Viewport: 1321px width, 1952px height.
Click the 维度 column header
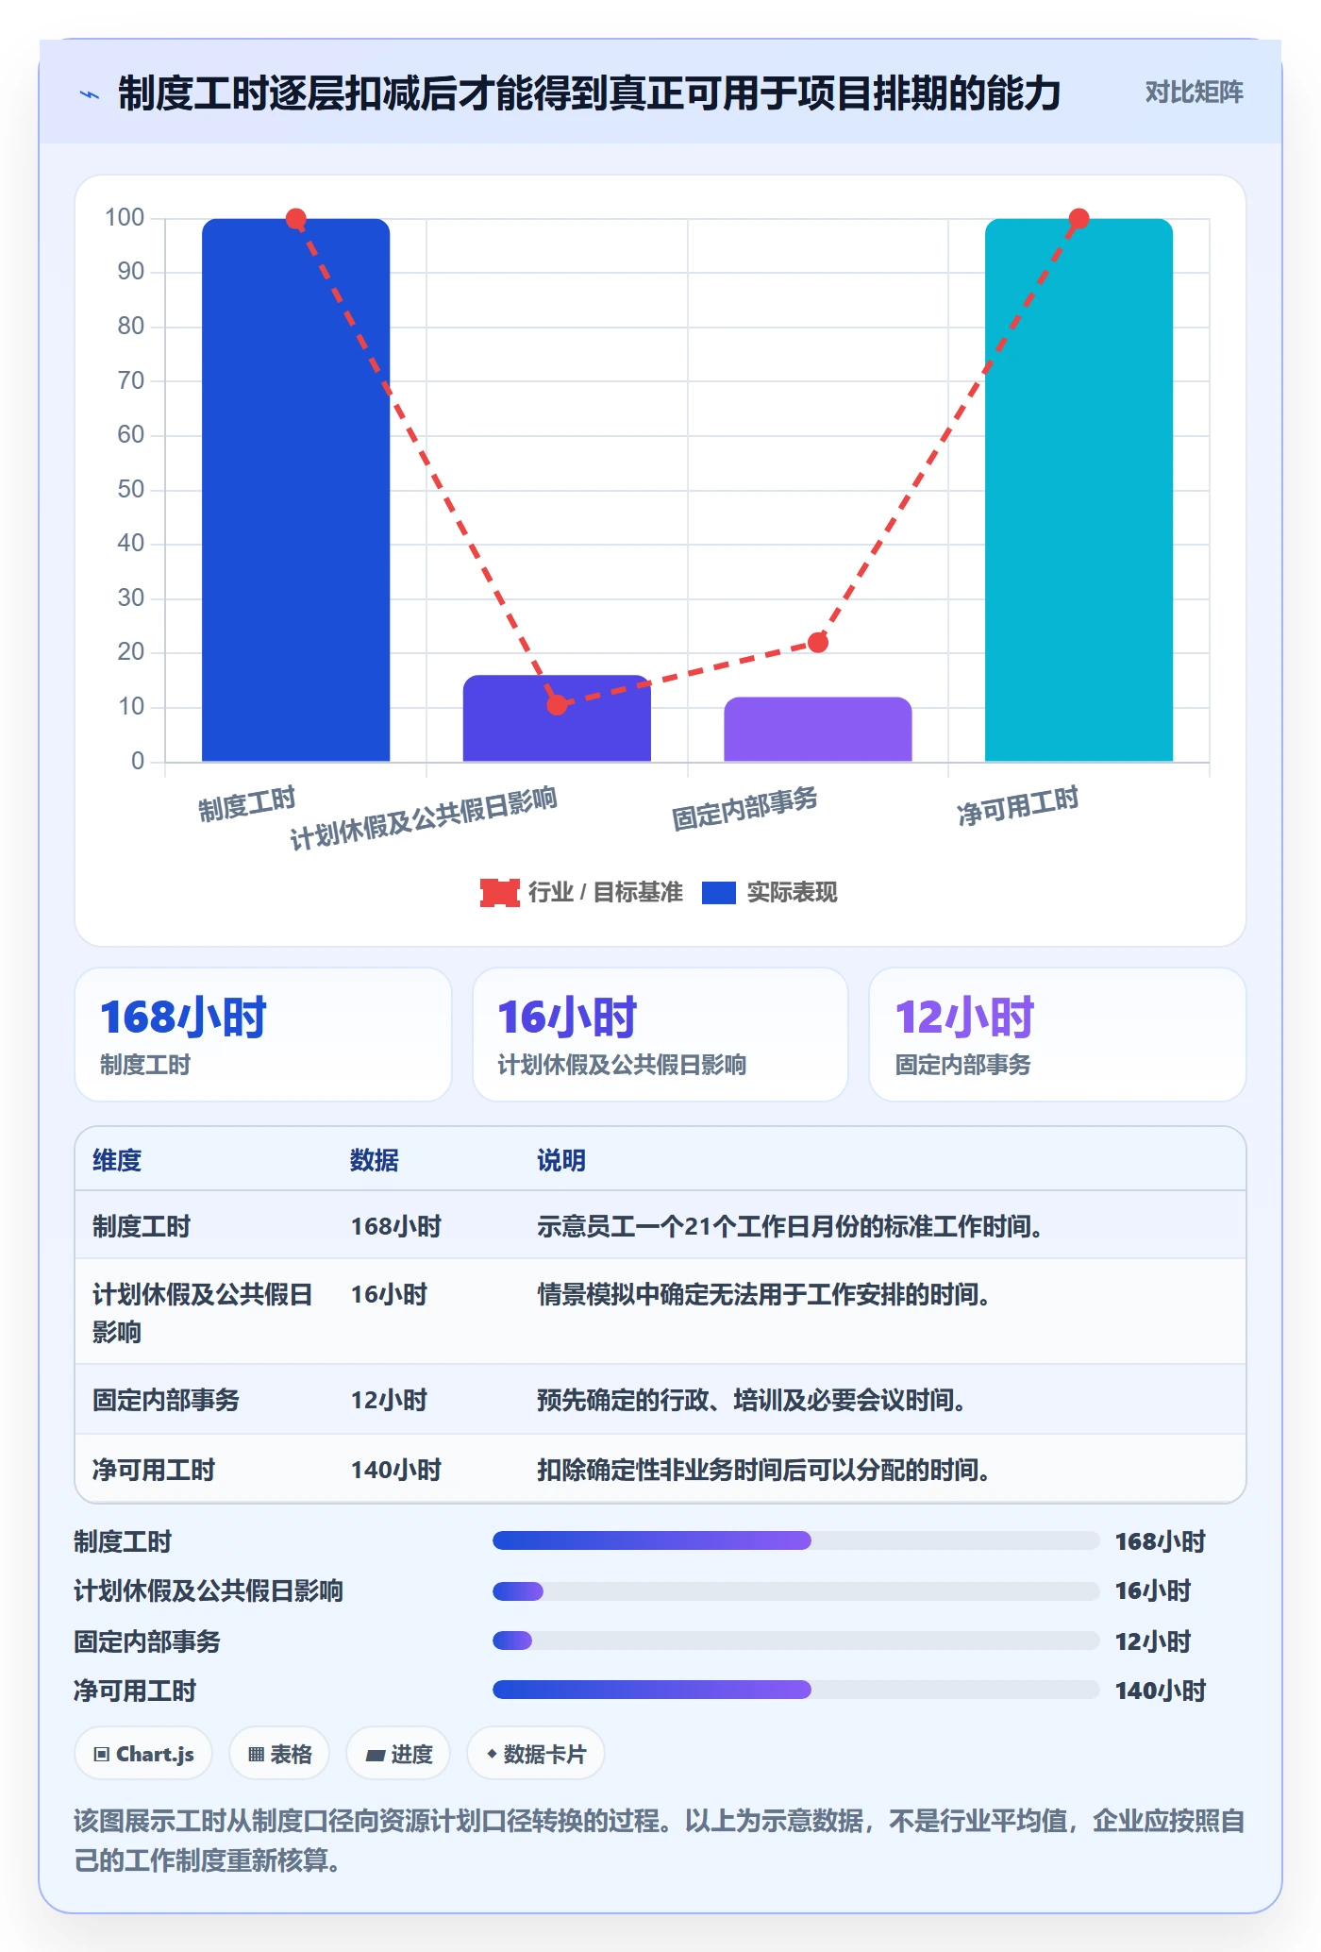(117, 1160)
